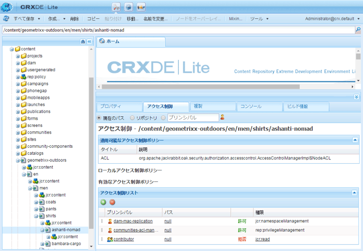Viewport: 363px width, 251px height.
Task: Click the home icon on the Home tab
Action: pos(102,41)
